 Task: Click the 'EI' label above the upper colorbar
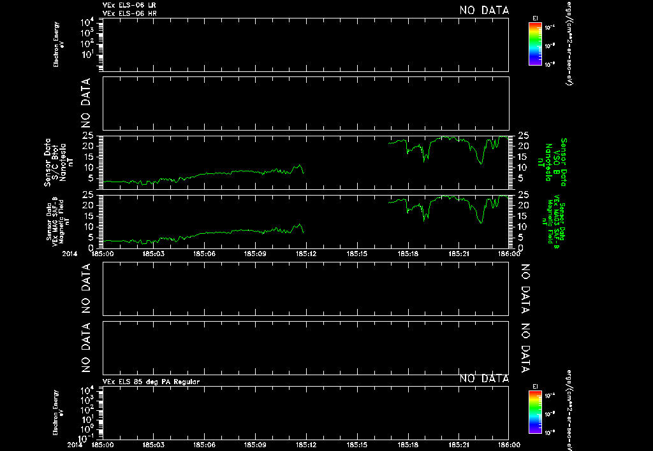[x=535, y=18]
